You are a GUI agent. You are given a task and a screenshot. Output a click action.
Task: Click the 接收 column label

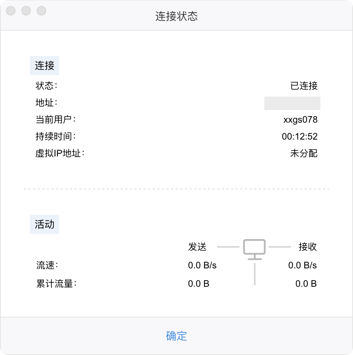[308, 247]
